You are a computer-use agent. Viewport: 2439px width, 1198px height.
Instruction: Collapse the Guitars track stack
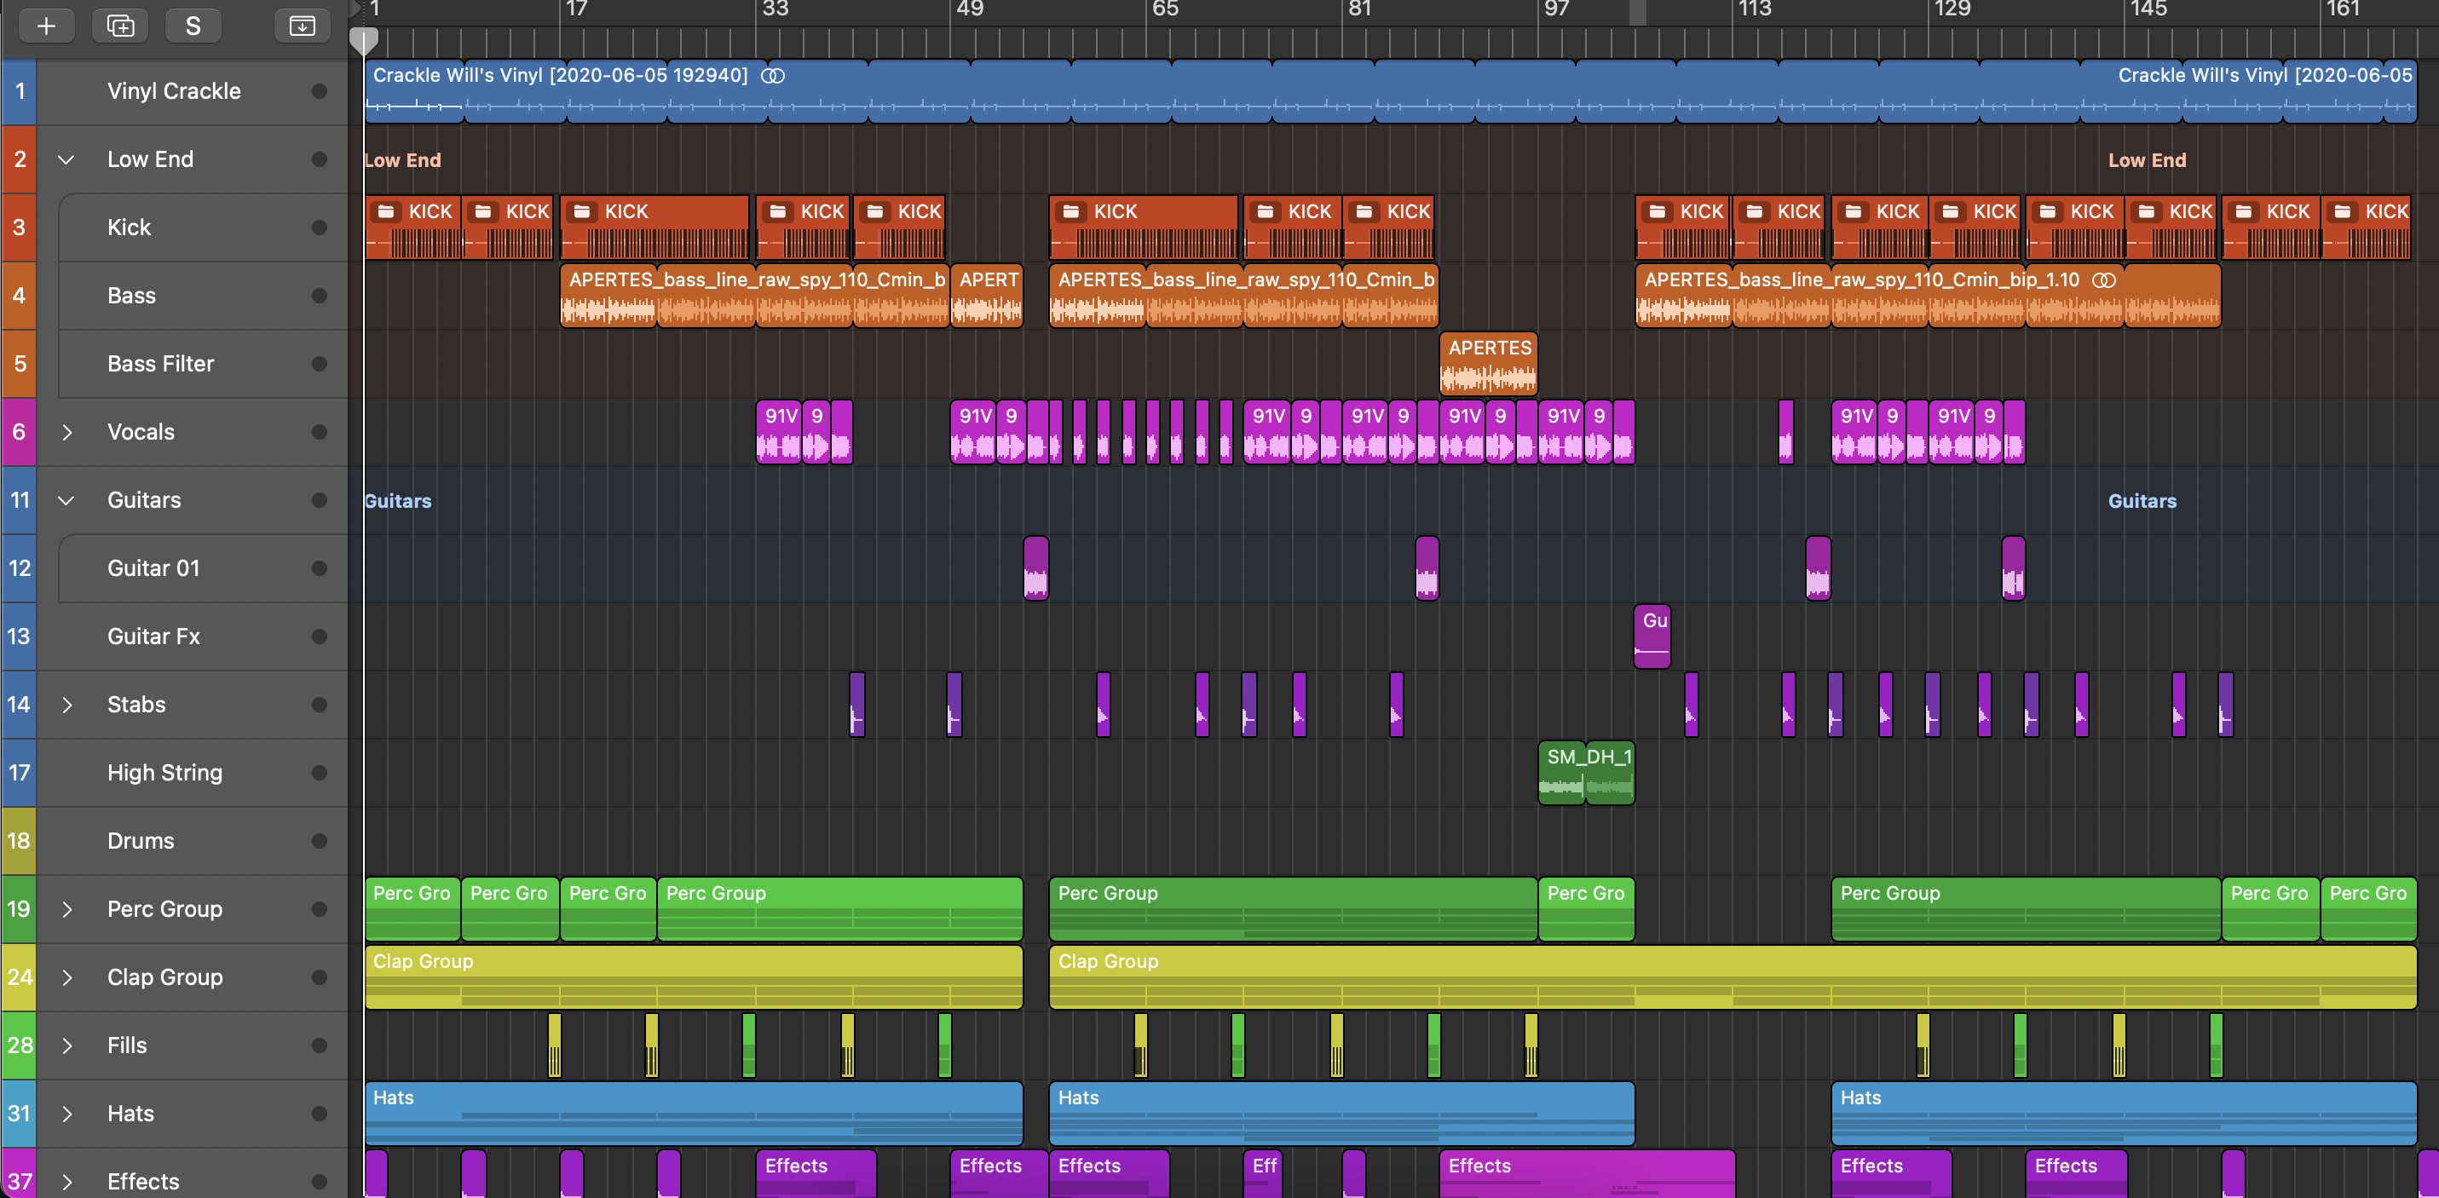point(66,500)
